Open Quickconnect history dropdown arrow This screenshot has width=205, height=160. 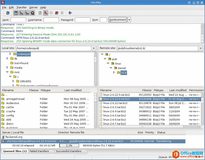click(x=129, y=20)
